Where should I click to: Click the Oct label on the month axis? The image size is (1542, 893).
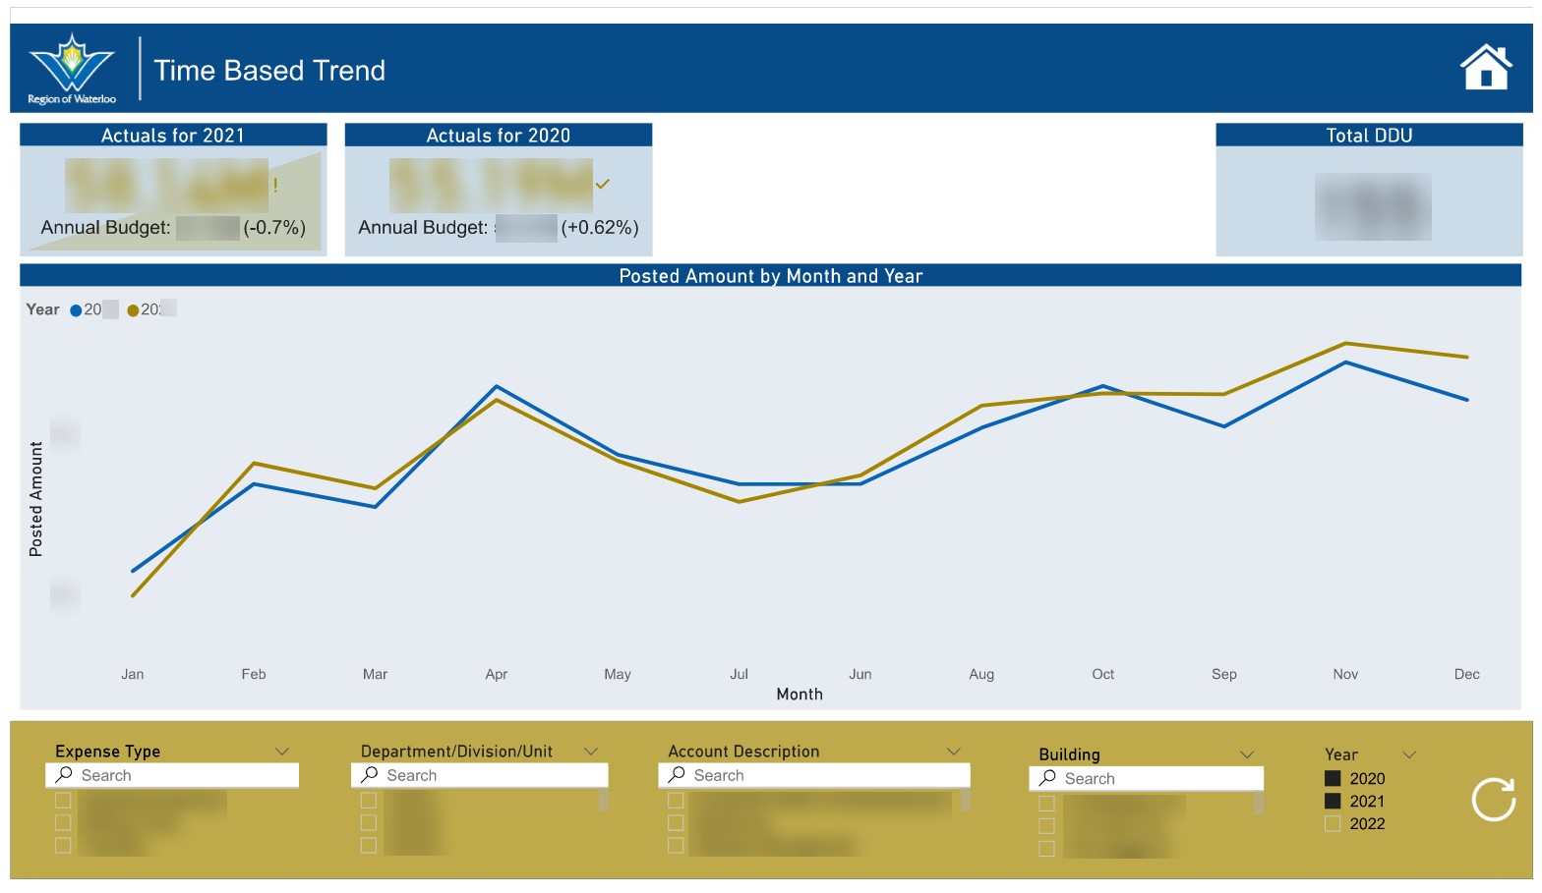(1103, 674)
